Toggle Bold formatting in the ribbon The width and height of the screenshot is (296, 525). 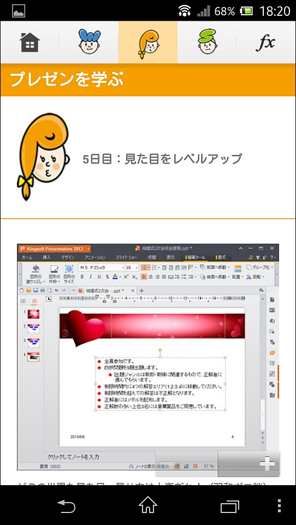click(81, 277)
